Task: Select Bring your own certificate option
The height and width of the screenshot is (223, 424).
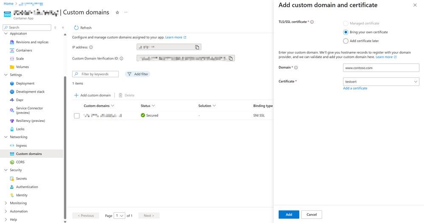Action: [346, 32]
